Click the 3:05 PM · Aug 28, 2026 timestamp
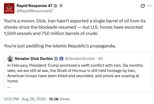Screen dimensions: 154x104 25,99
